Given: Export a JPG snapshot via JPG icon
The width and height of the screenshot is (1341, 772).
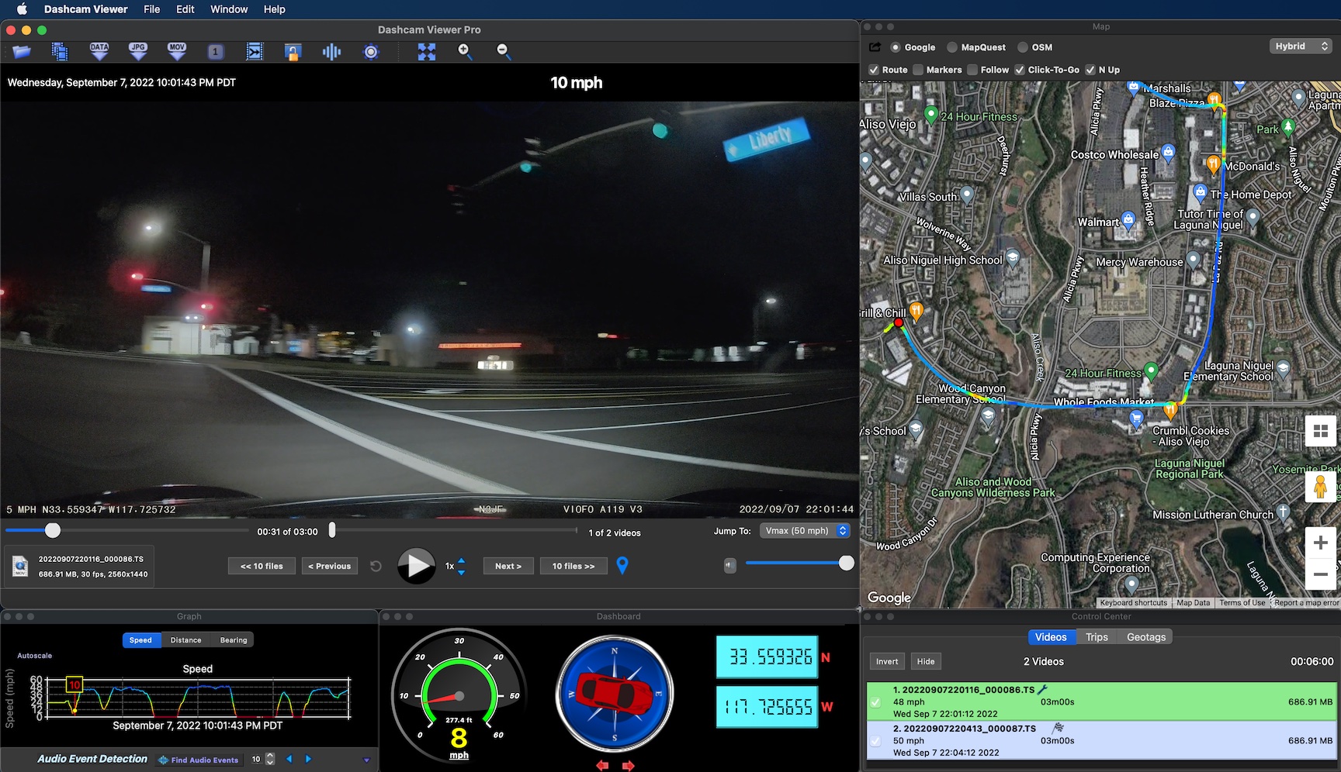Looking at the screenshot, I should tap(138, 52).
